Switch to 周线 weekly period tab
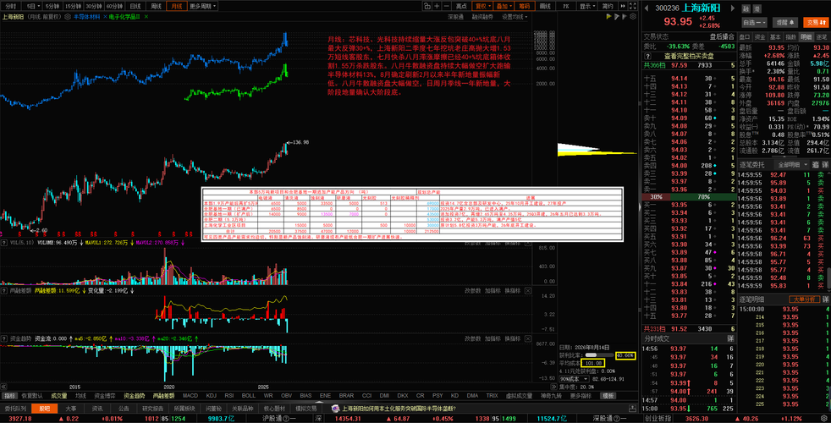This screenshot has width=831, height=423. (156, 7)
